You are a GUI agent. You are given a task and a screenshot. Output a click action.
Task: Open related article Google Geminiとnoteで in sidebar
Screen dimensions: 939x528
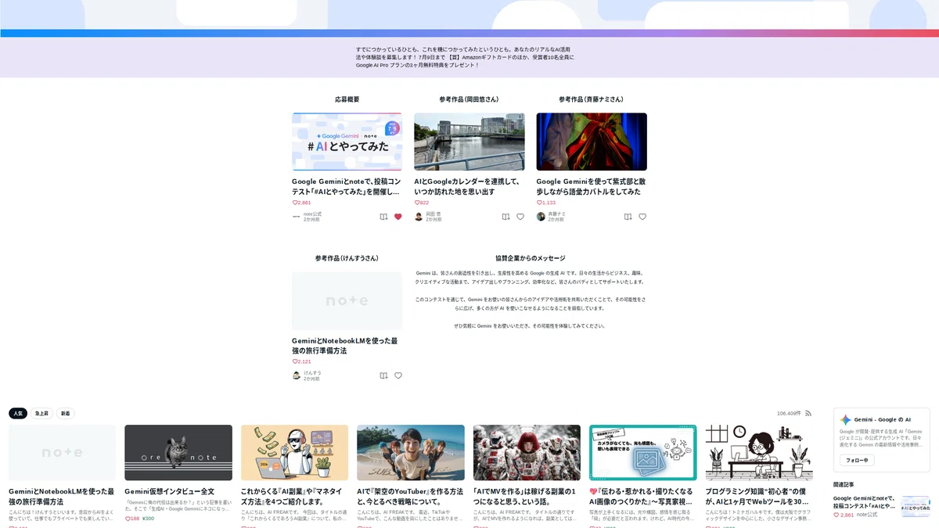tap(865, 501)
